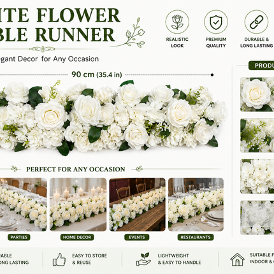Click the Decor for Any Occasion subtitle
The image size is (274, 274).
pos(58,59)
